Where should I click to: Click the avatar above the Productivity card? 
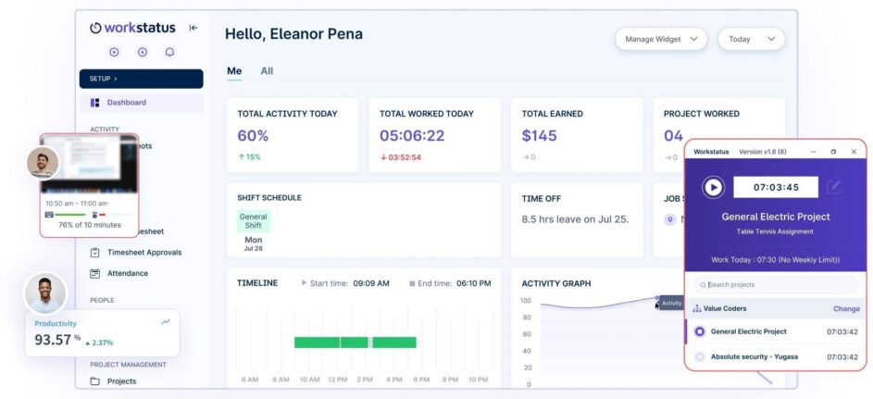pyautogui.click(x=45, y=293)
